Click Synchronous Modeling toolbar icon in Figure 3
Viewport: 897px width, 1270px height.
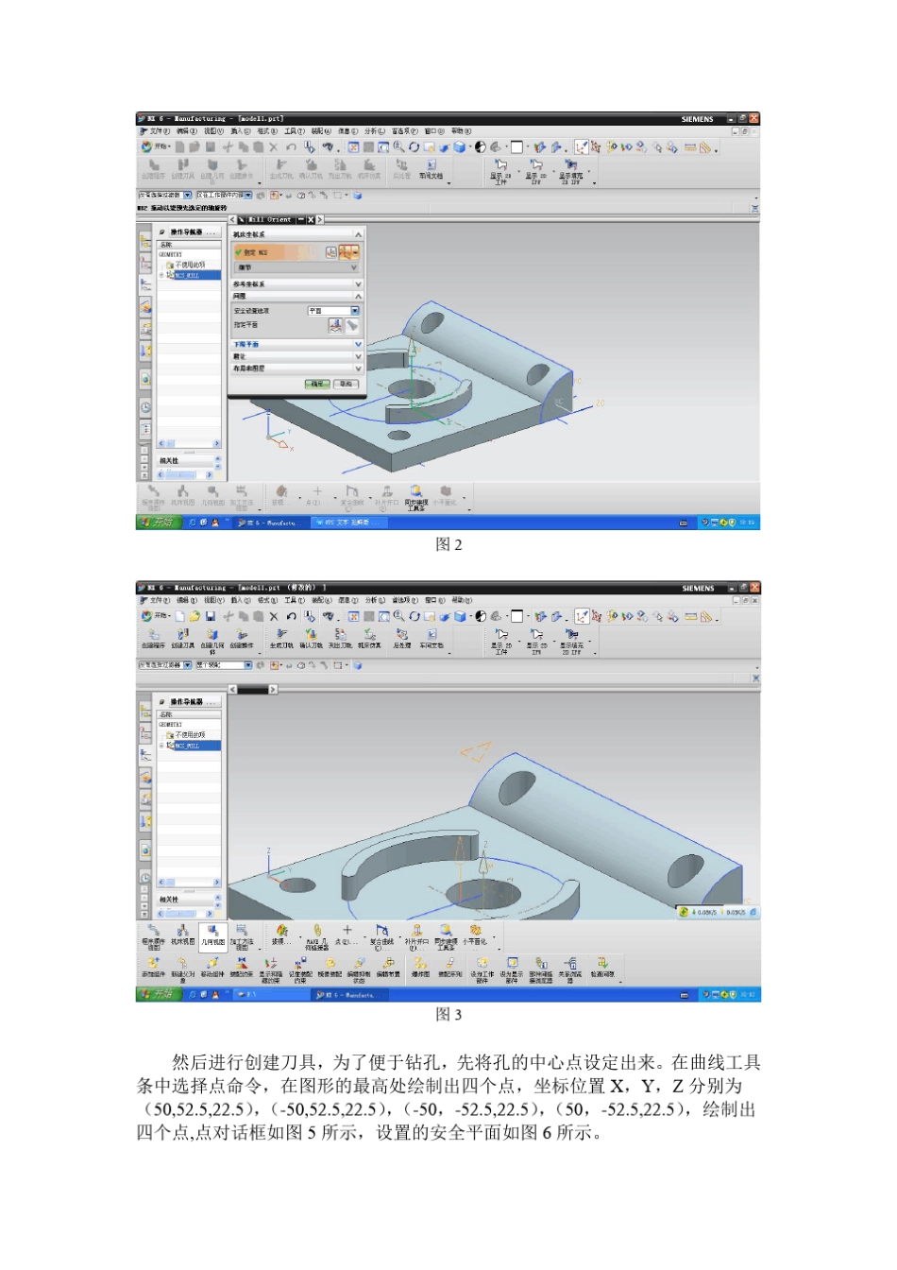coord(446,935)
